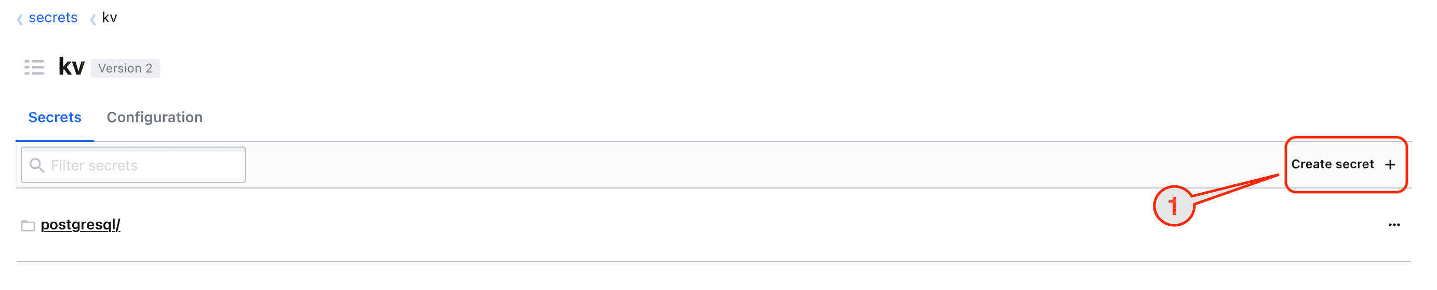This screenshot has width=1437, height=290.
Task: Open the three-dot menu for postgresql/
Action: coord(1394,225)
